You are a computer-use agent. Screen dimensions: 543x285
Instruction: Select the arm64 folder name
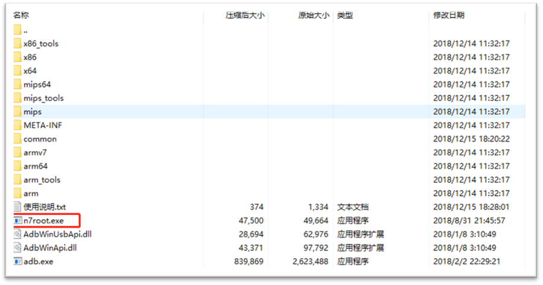(35, 166)
